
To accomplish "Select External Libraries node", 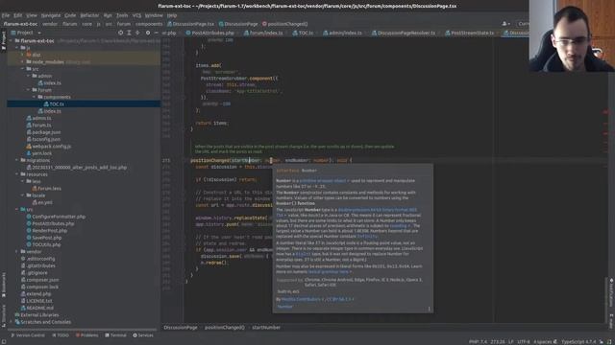I will 37,315.
